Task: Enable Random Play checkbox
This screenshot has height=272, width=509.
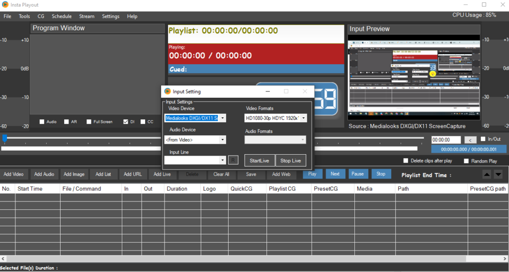Action: click(x=466, y=161)
